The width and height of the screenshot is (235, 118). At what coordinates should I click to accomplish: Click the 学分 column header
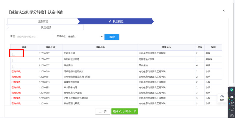[200, 47]
